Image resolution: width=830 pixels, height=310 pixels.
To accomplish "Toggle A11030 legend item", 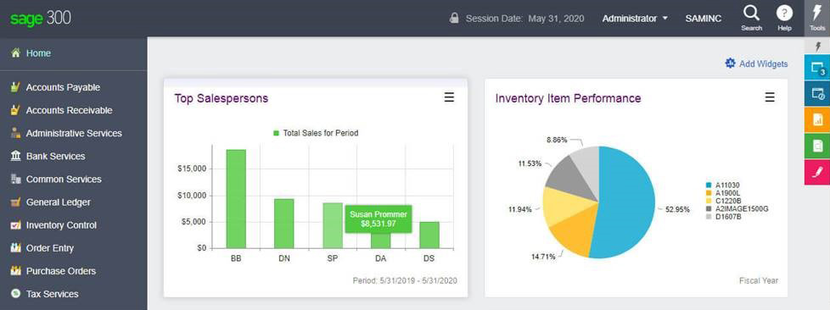I will (x=722, y=185).
